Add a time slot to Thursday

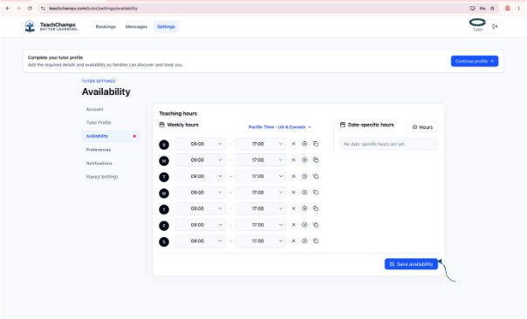[305, 208]
